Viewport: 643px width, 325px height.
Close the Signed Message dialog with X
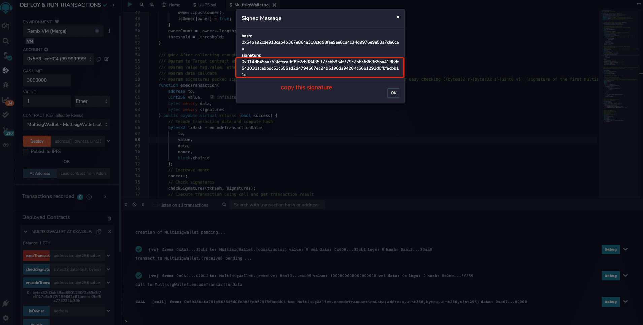398,17
